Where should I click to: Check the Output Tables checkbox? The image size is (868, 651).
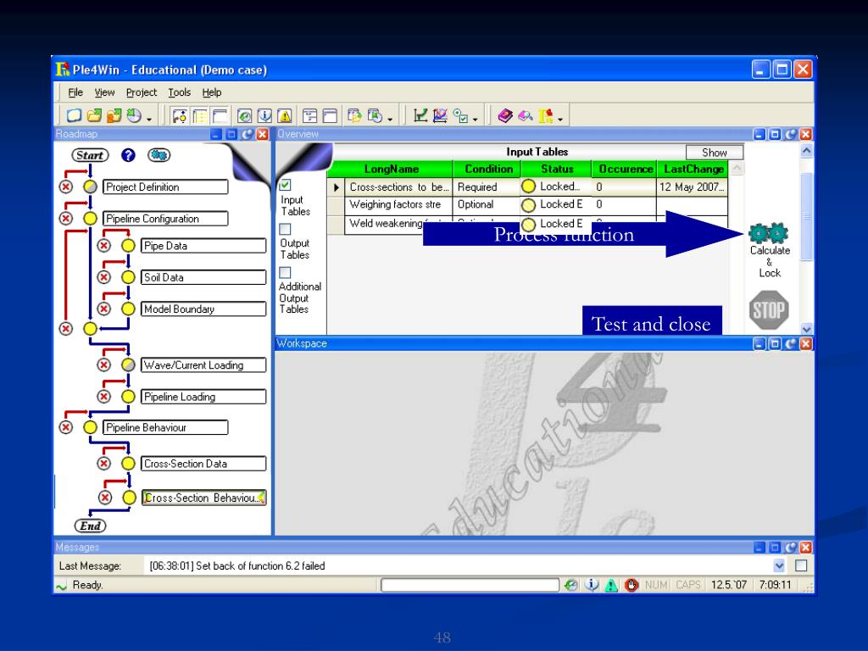coord(285,229)
